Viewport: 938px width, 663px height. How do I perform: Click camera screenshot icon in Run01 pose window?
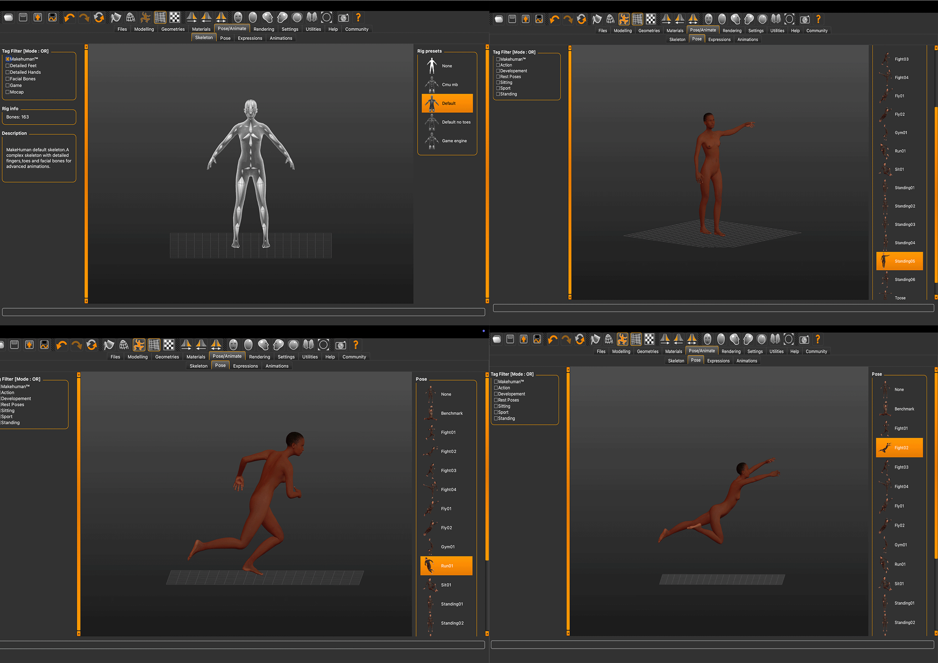[x=341, y=346]
